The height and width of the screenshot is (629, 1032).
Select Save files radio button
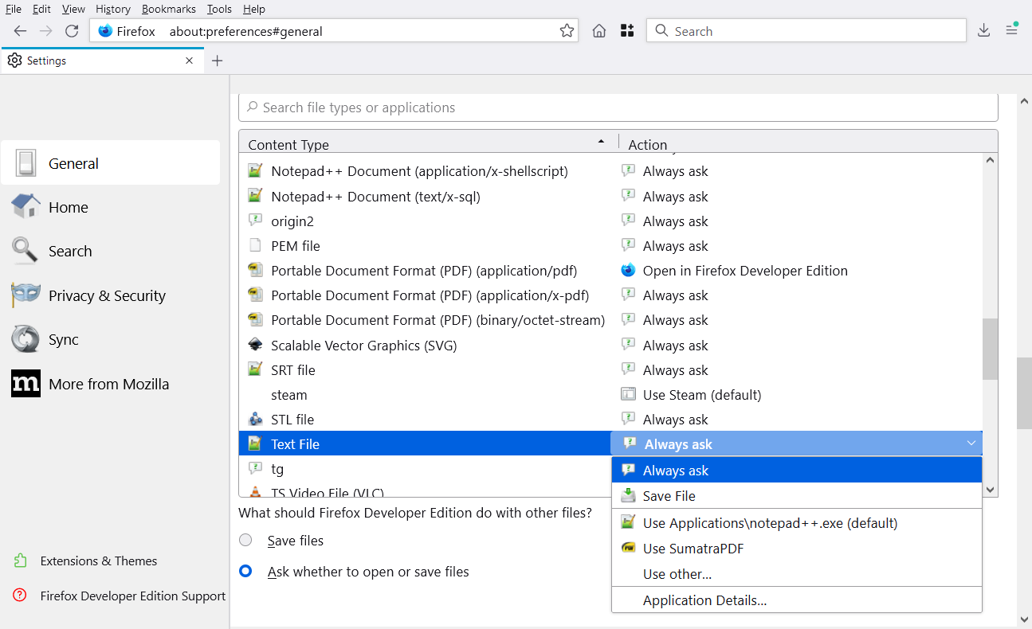(245, 540)
